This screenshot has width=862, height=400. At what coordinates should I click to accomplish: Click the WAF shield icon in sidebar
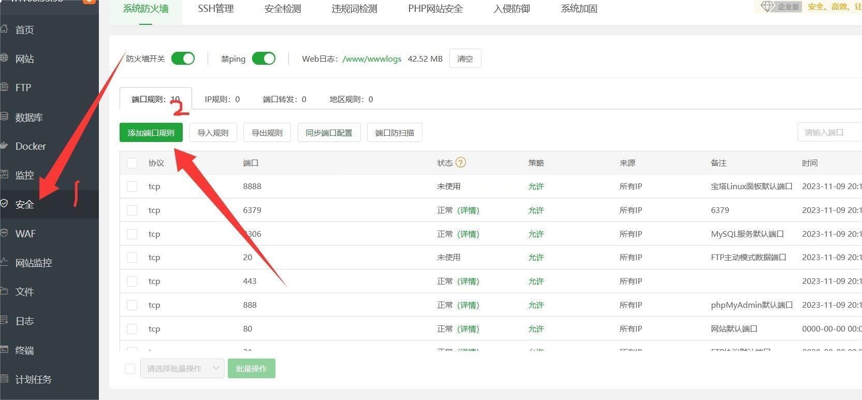pyautogui.click(x=4, y=233)
